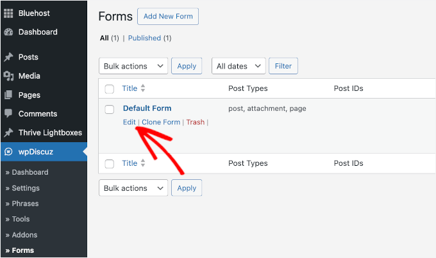Click the Posts pushpin icon
The height and width of the screenshot is (258, 436).
[8, 57]
